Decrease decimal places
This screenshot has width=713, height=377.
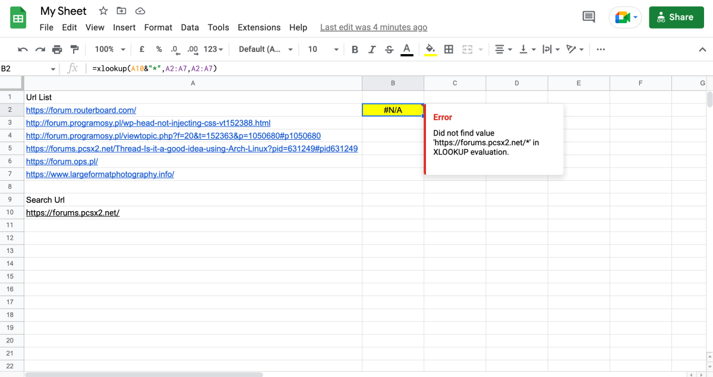(175, 49)
